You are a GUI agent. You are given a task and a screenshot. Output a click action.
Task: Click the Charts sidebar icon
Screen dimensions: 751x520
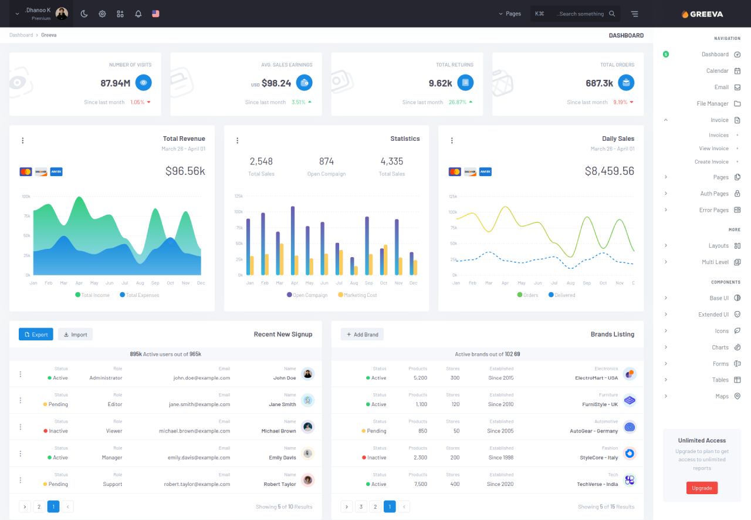(738, 347)
